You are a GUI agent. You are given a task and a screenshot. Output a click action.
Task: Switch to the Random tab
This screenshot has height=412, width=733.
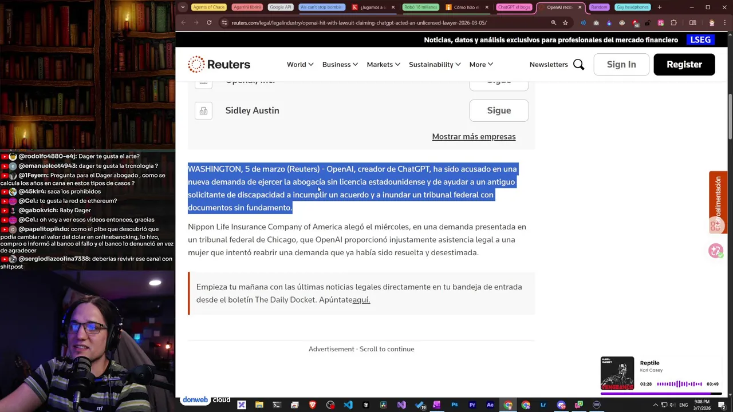[x=599, y=7]
